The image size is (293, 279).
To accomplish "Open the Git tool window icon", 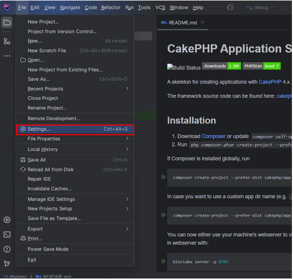I will (x=7, y=263).
